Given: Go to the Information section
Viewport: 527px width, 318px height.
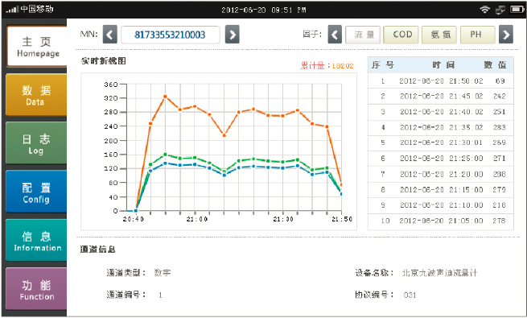Looking at the screenshot, I should coord(36,241).
